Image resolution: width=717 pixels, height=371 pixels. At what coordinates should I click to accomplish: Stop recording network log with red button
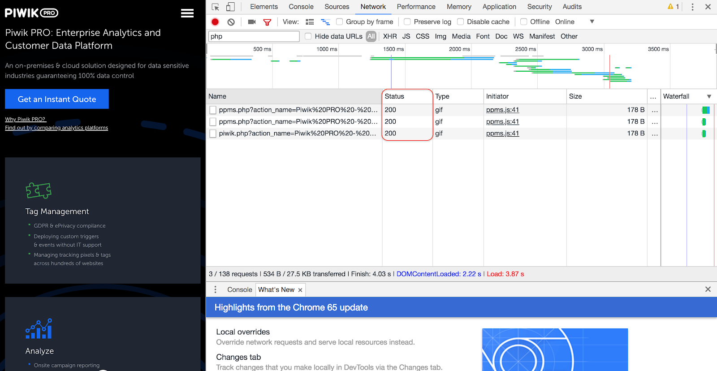click(x=215, y=22)
